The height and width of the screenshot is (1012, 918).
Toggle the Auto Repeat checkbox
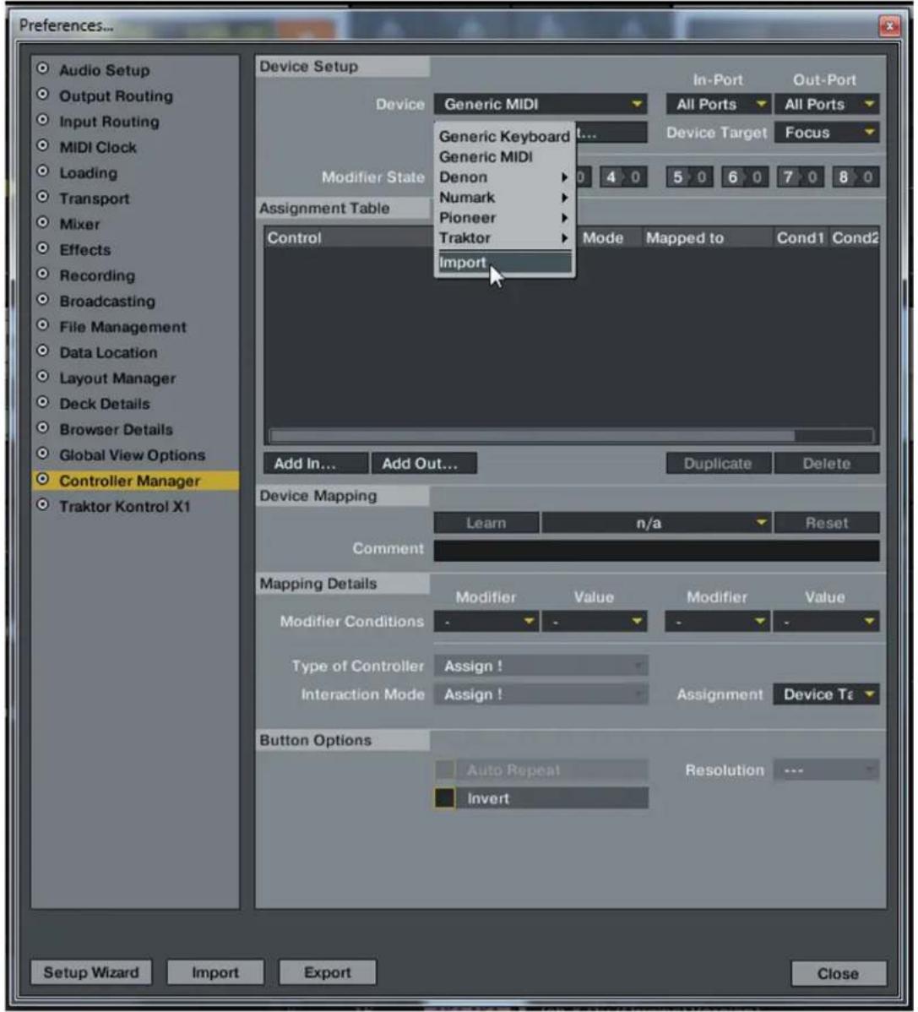click(445, 770)
